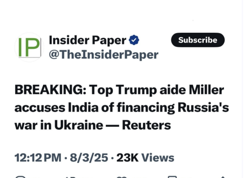Image resolution: width=244 pixels, height=178 pixels.
Task: Click the phrase war in Ukraine
Action: coord(59,125)
